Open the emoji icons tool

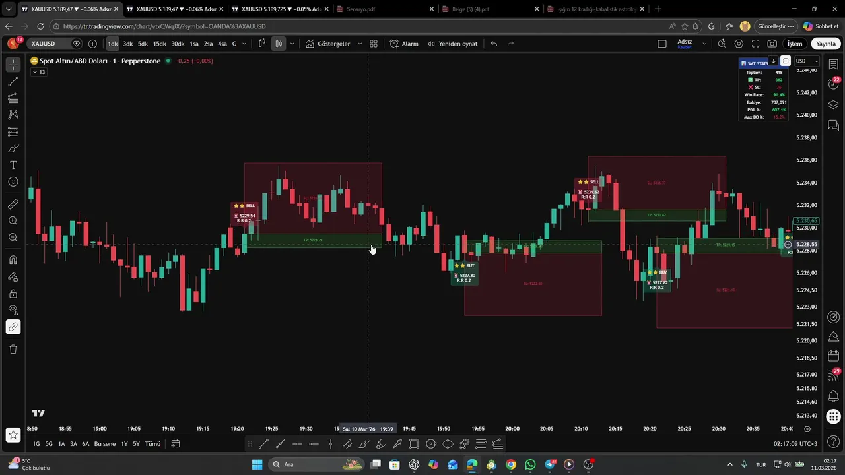click(13, 181)
